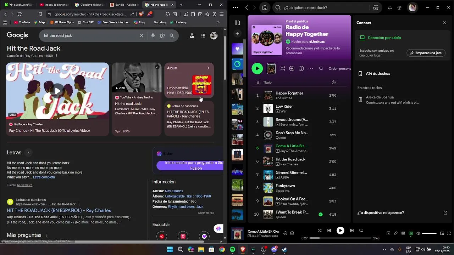Open the Brave Leo AI sparkle icon

pos(207,14)
